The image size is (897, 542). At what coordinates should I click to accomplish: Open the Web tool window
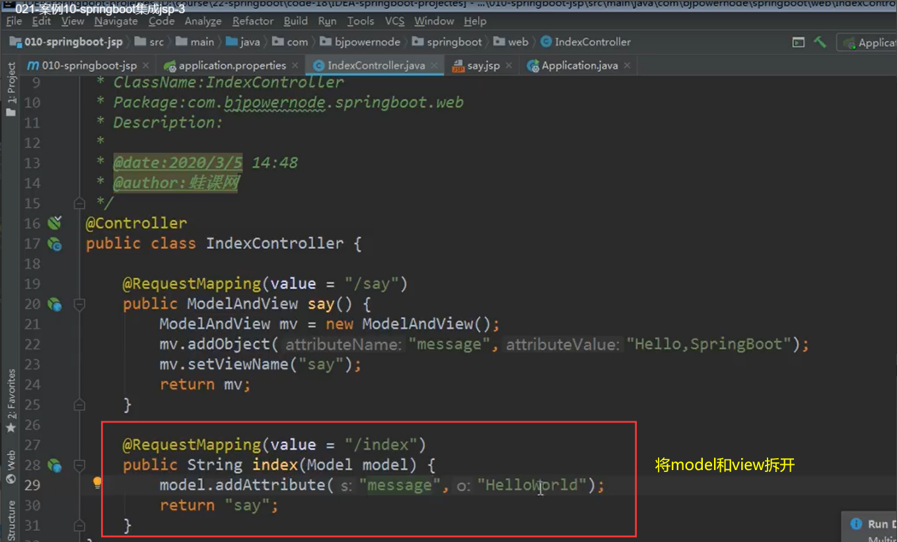(11, 467)
